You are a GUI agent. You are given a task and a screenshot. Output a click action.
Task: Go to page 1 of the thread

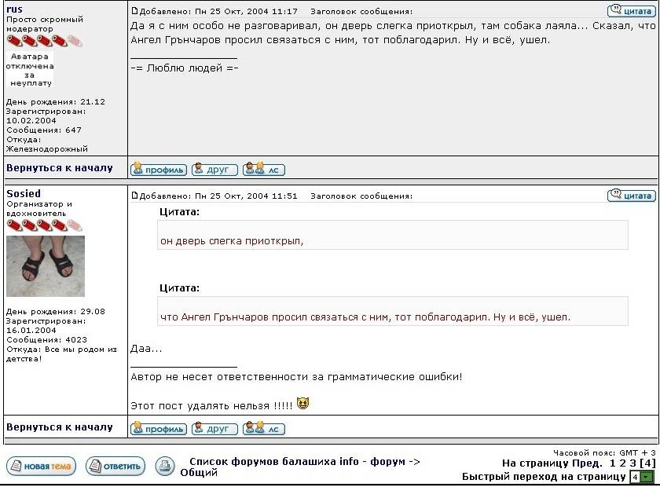(x=612, y=463)
